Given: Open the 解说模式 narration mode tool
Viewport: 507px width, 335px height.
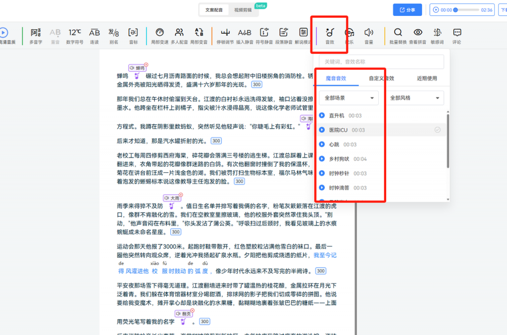Looking at the screenshot, I should tap(303, 36).
